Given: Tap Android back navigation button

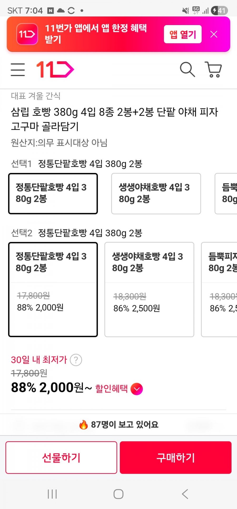Looking at the screenshot, I should click(x=185, y=494).
